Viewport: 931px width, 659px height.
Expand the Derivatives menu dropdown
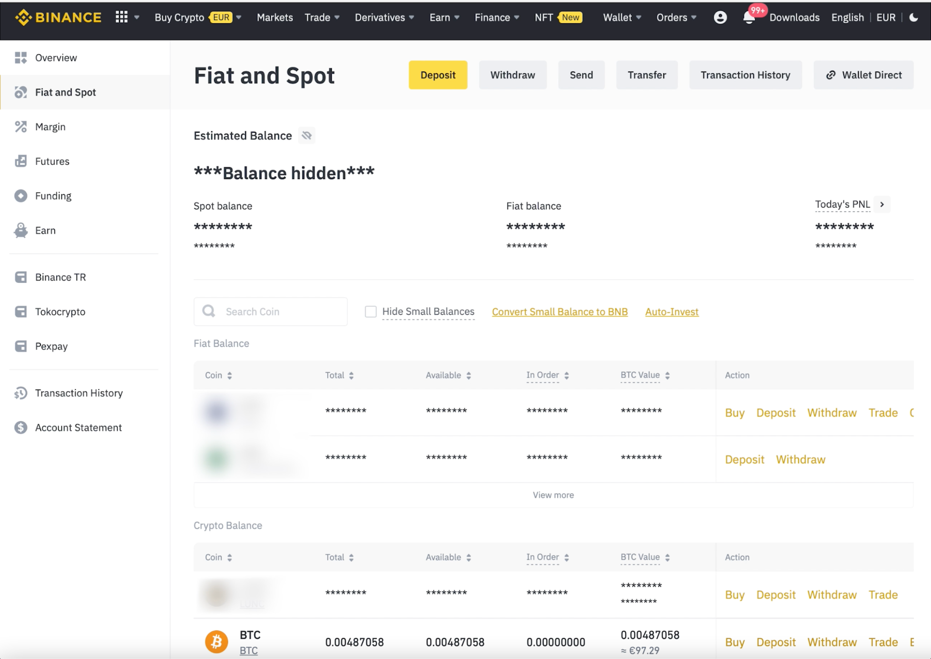(x=384, y=17)
